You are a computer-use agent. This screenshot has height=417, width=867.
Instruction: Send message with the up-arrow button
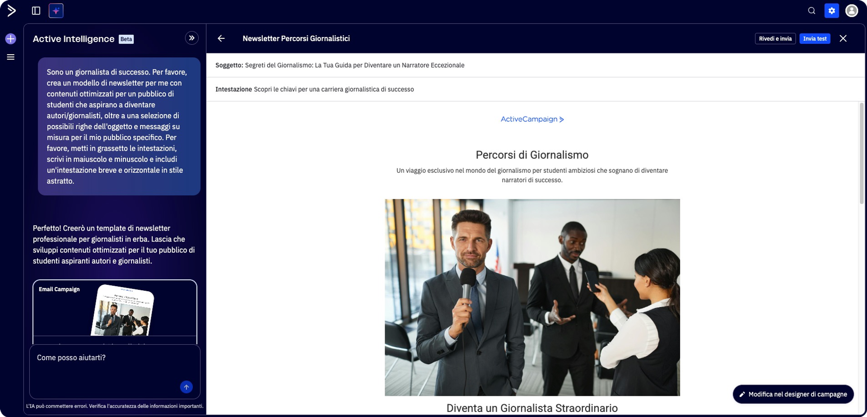tap(186, 387)
